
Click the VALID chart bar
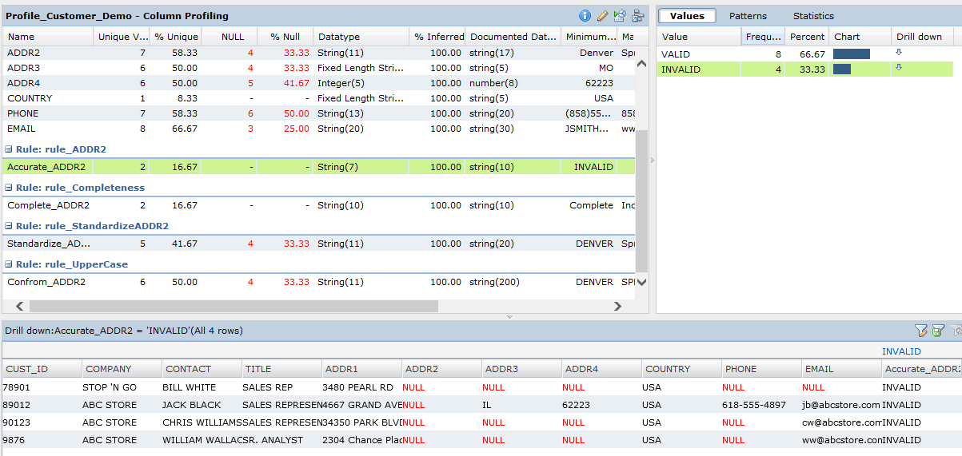(x=852, y=54)
